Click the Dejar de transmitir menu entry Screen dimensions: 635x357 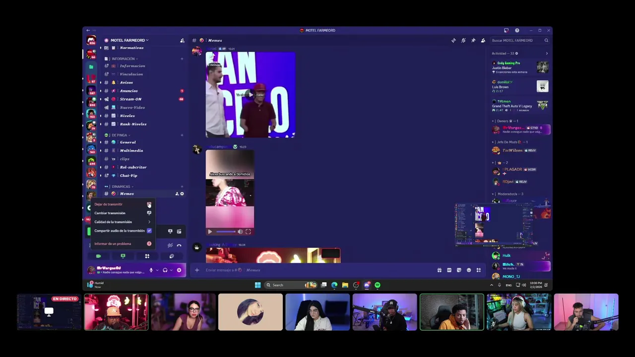pyautogui.click(x=123, y=204)
